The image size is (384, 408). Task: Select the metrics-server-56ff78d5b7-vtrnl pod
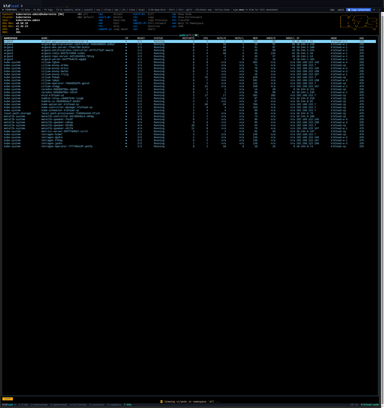(190, 131)
